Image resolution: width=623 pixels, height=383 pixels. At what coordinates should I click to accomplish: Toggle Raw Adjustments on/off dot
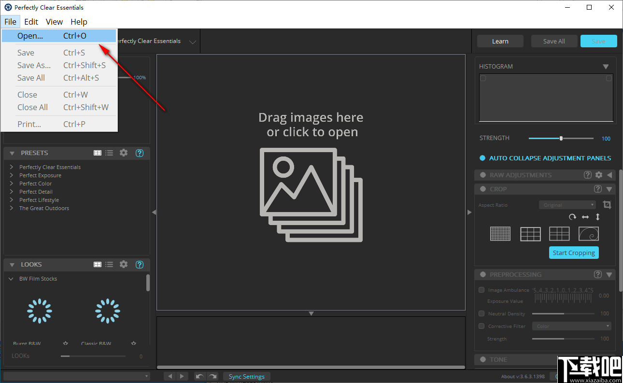point(483,175)
